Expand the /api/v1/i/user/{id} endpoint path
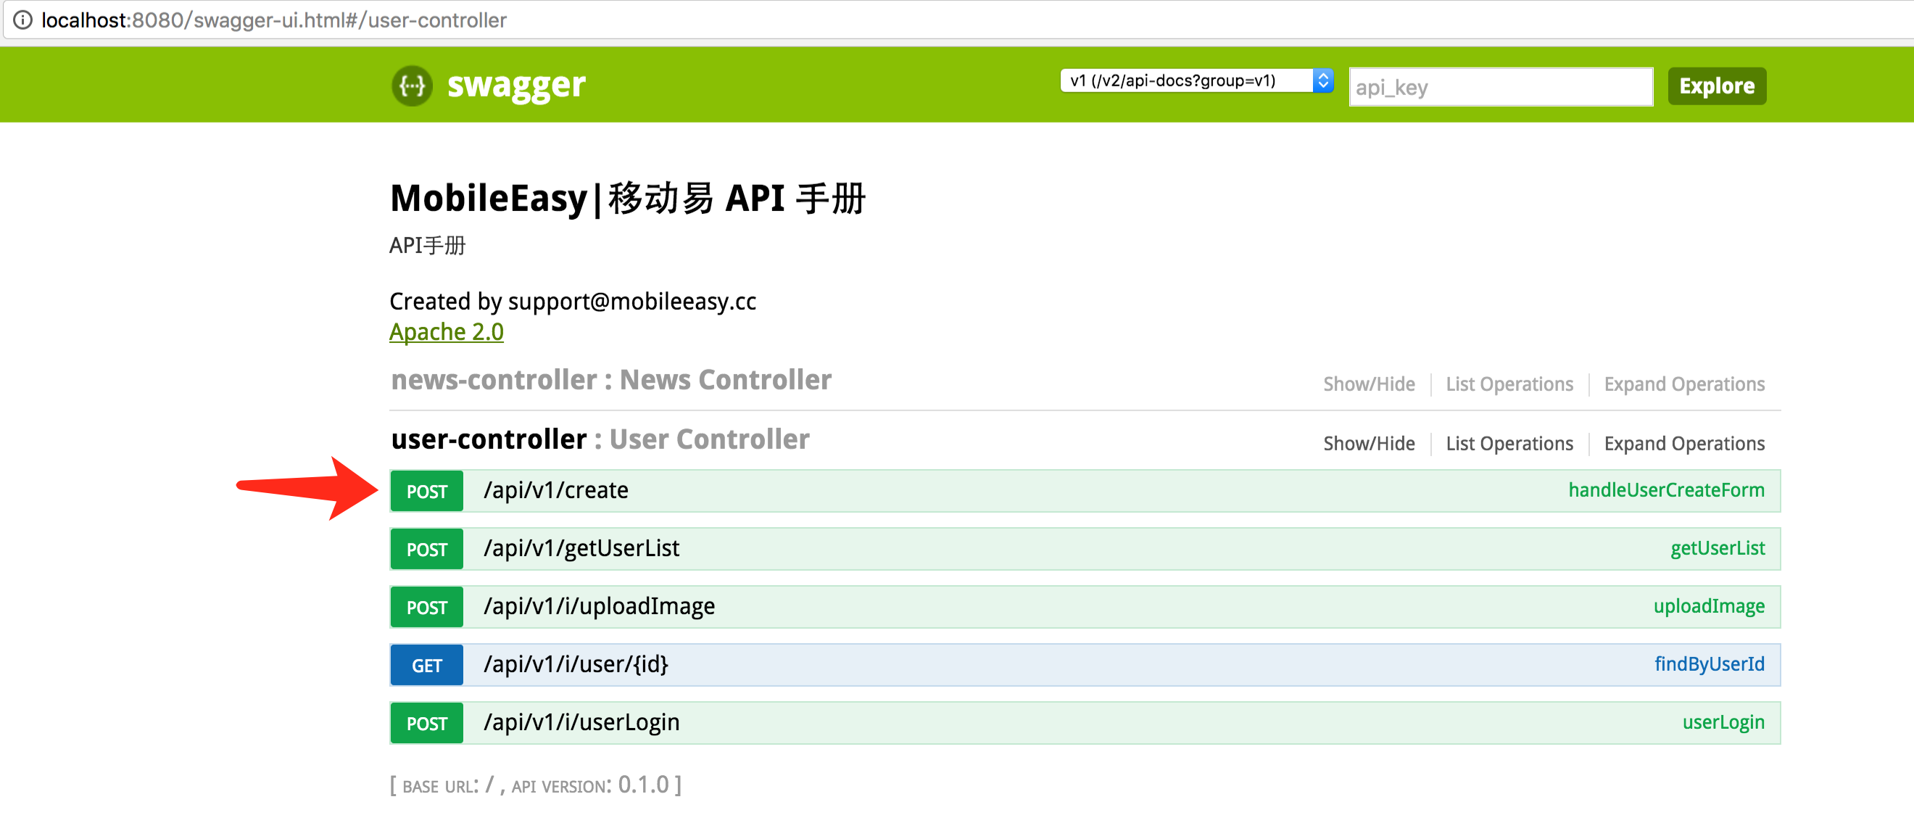The image size is (1914, 831). tap(576, 664)
